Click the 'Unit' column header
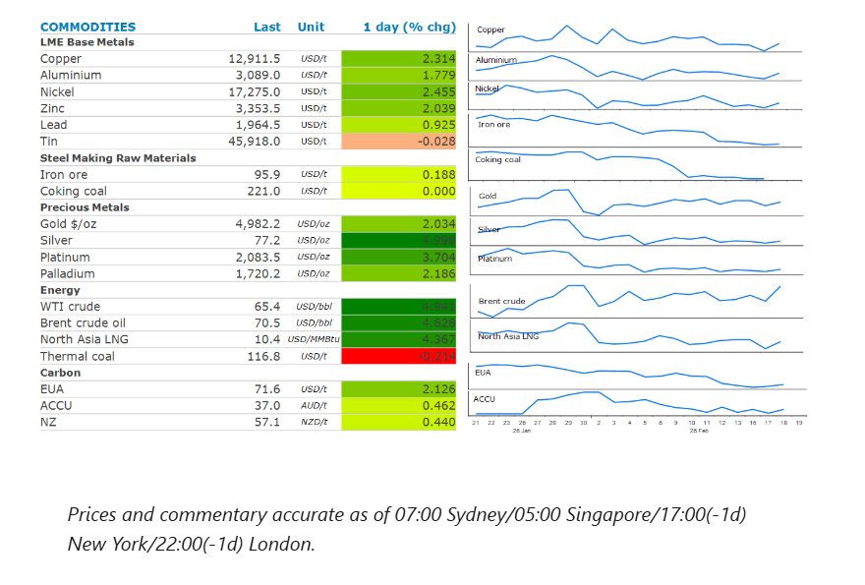Screen dimensions: 865x585 coord(312,28)
